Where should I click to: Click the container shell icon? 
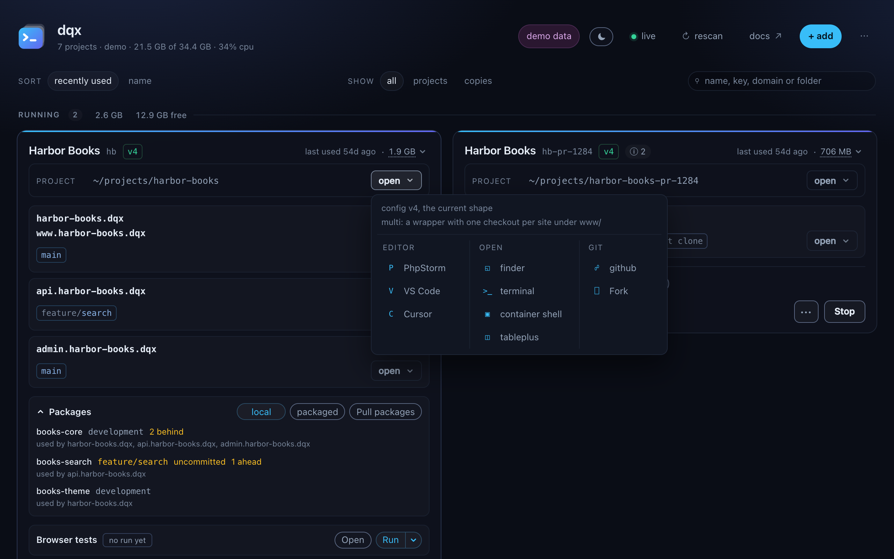[487, 314]
